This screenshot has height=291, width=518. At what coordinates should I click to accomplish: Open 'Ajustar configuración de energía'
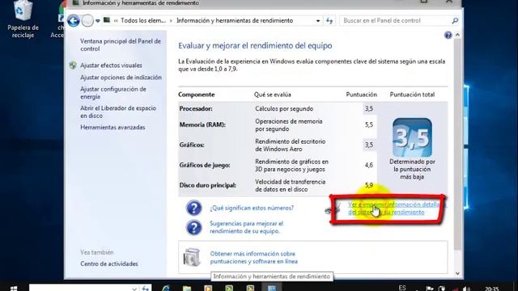pos(113,93)
